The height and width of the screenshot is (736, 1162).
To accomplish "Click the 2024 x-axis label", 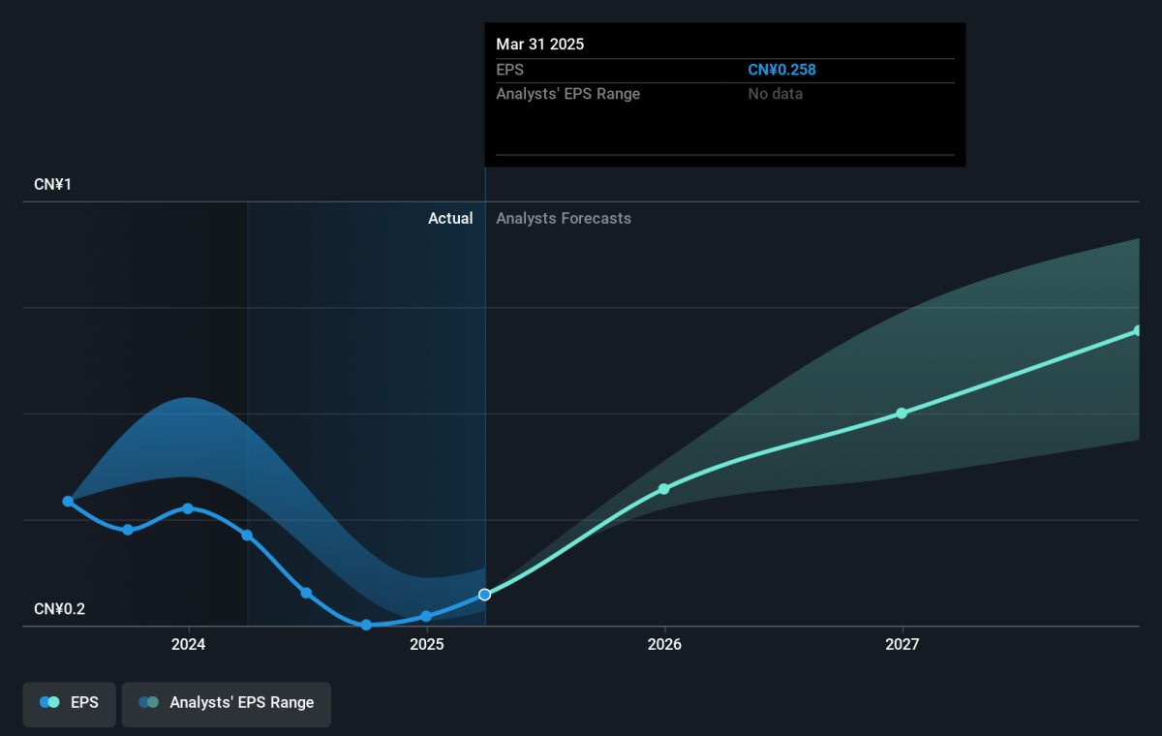I will coord(189,644).
